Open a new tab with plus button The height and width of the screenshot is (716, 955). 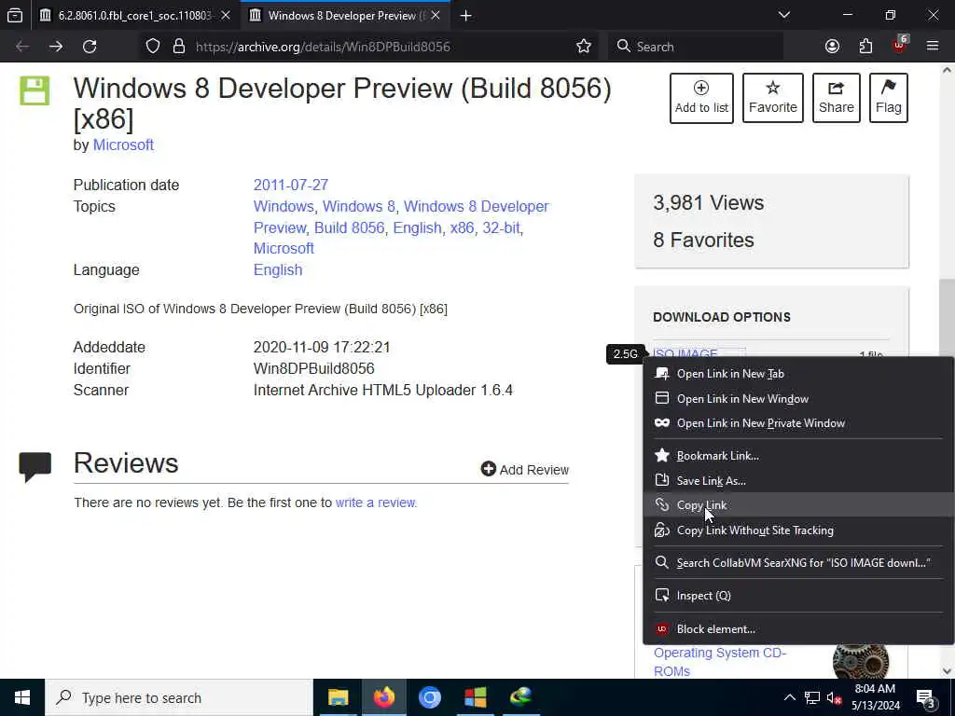[466, 15]
